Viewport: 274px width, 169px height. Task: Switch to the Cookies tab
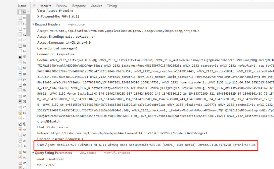point(96,6)
